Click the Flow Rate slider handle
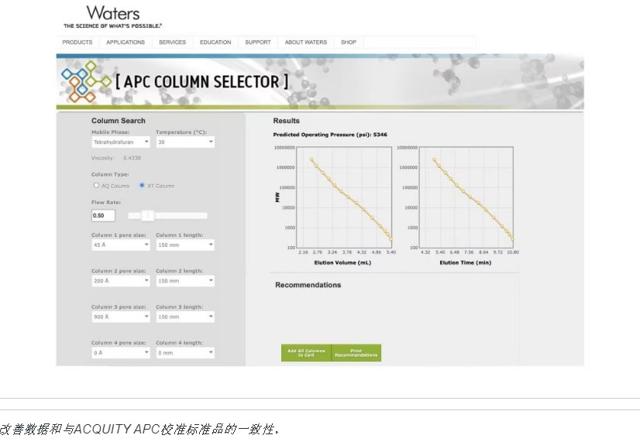 tap(146, 216)
